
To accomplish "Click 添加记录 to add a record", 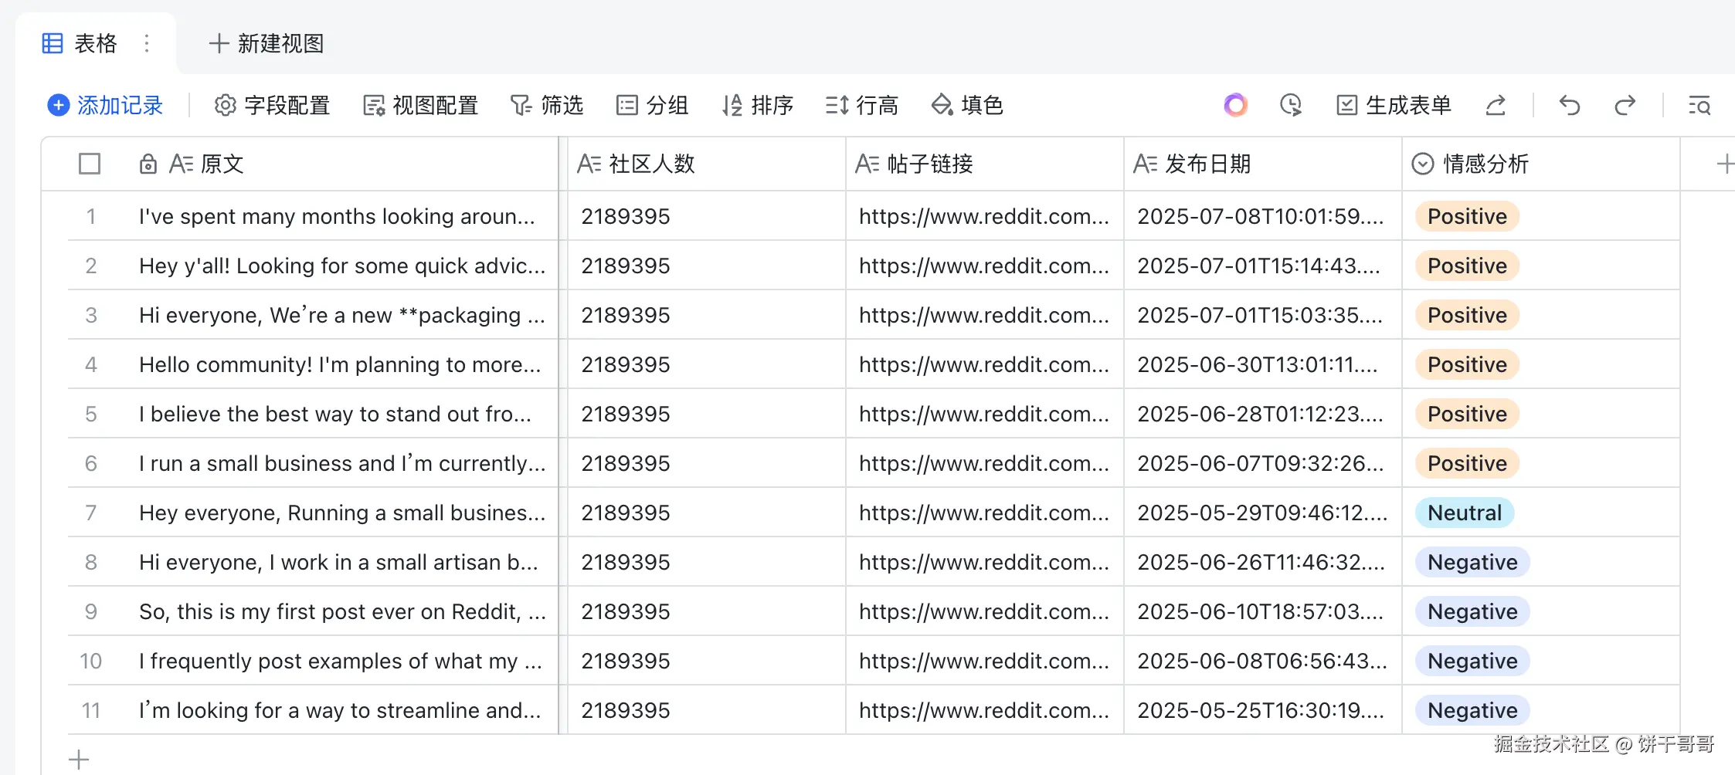I will (105, 105).
